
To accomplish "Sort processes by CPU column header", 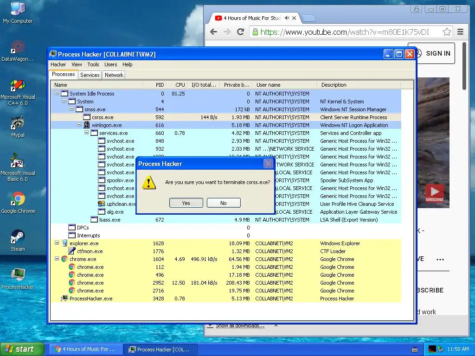I will tap(176, 85).
